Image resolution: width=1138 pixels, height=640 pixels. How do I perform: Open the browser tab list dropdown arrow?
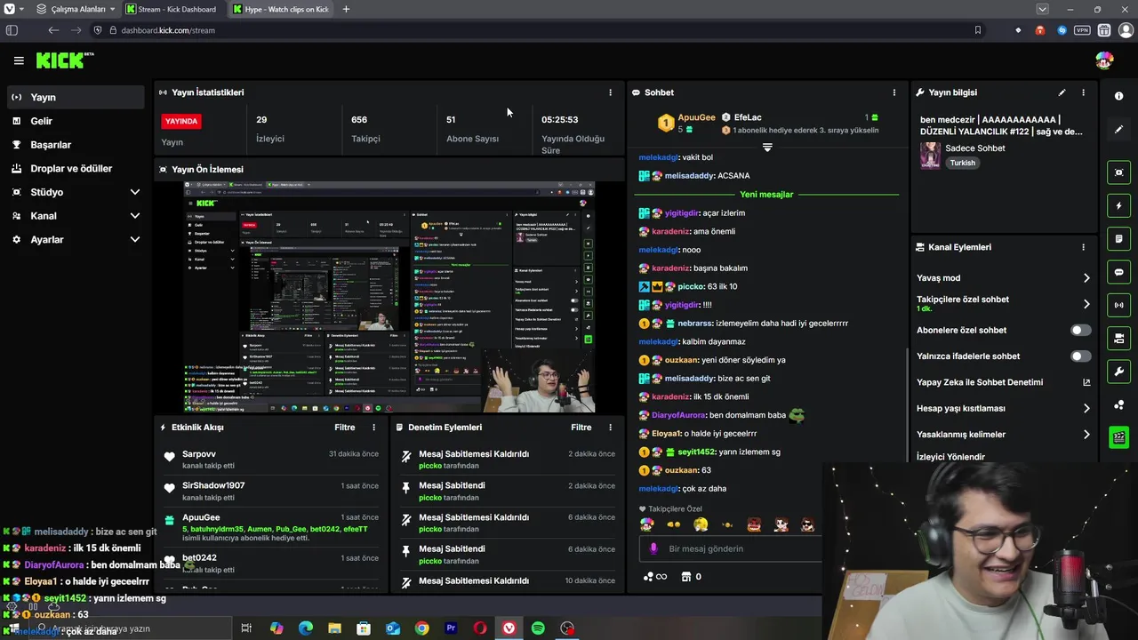point(1043,9)
